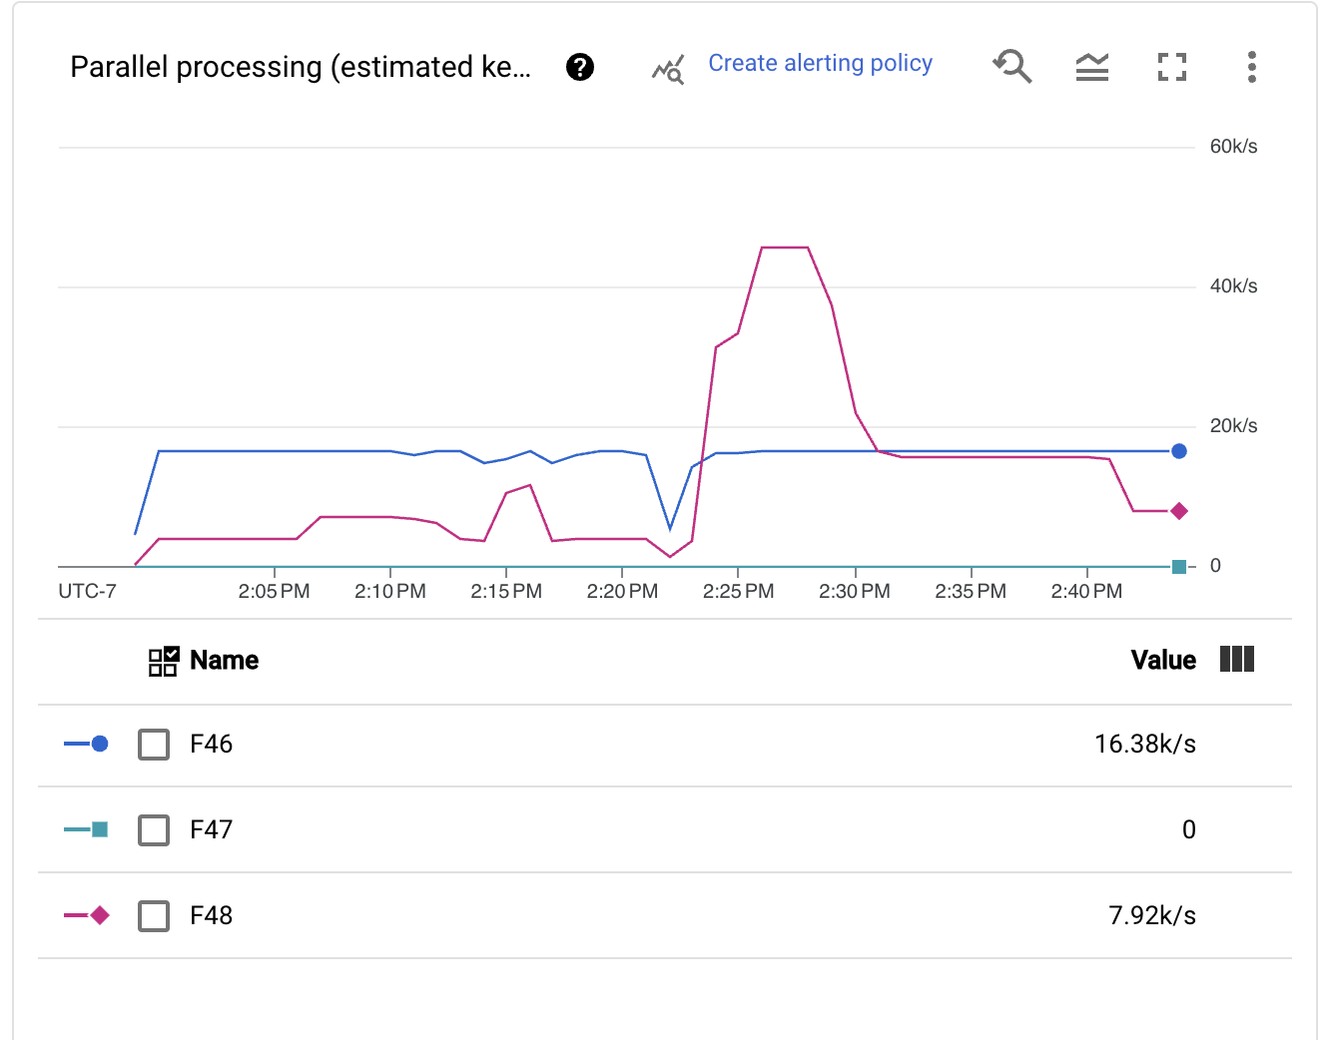
Task: Select the F48 legend row label
Action: 211,915
